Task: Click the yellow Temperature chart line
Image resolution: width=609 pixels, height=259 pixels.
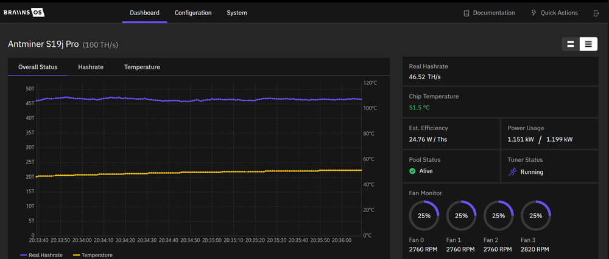Action: click(199, 172)
